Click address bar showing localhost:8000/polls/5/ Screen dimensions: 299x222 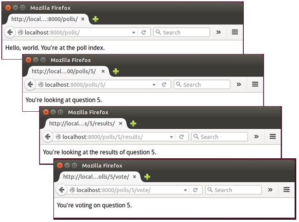[x=97, y=84]
